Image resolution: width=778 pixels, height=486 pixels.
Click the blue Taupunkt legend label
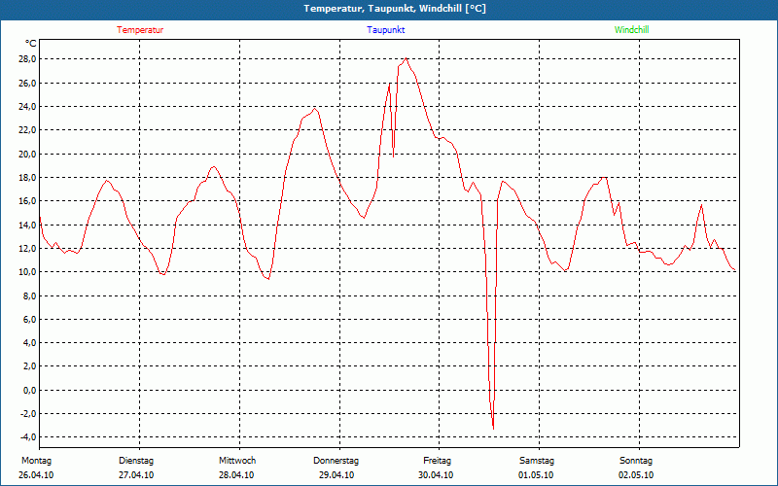pos(385,30)
